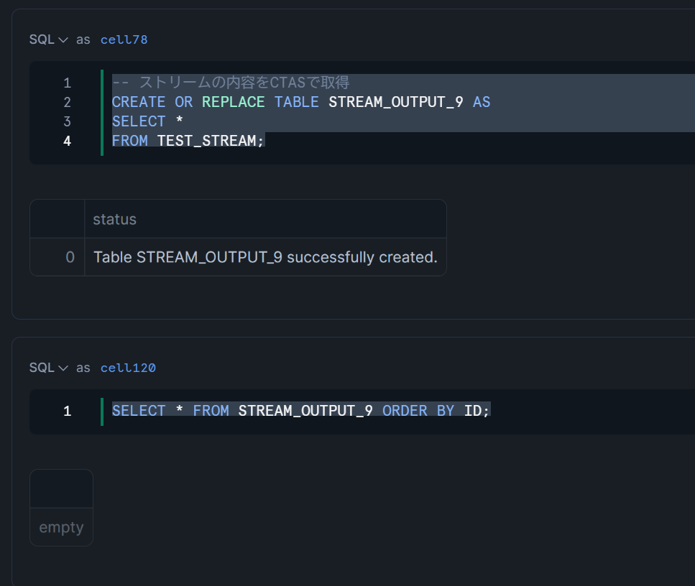Click code line 1 Japanese CTAS comment
This screenshot has height=586, width=695.
[x=231, y=83]
